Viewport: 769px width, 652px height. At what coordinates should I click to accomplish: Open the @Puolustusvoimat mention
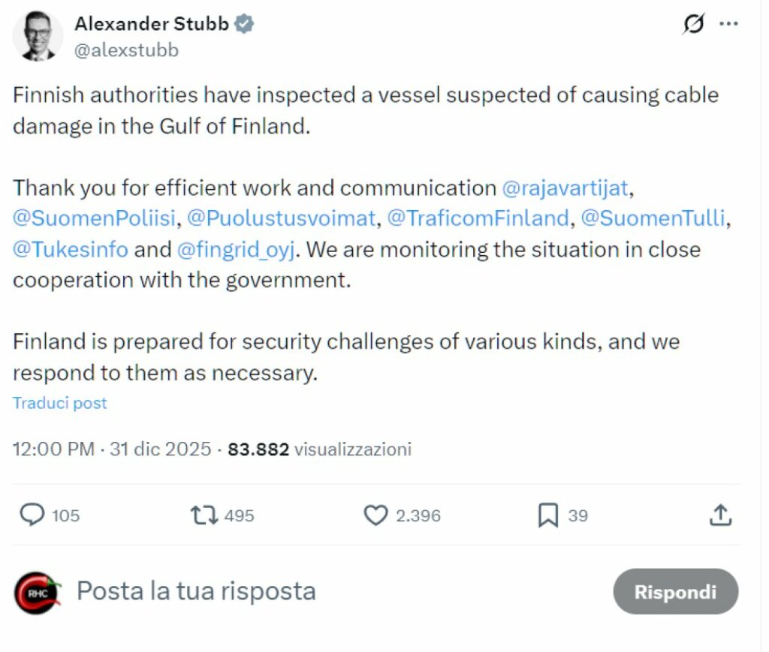point(281,218)
